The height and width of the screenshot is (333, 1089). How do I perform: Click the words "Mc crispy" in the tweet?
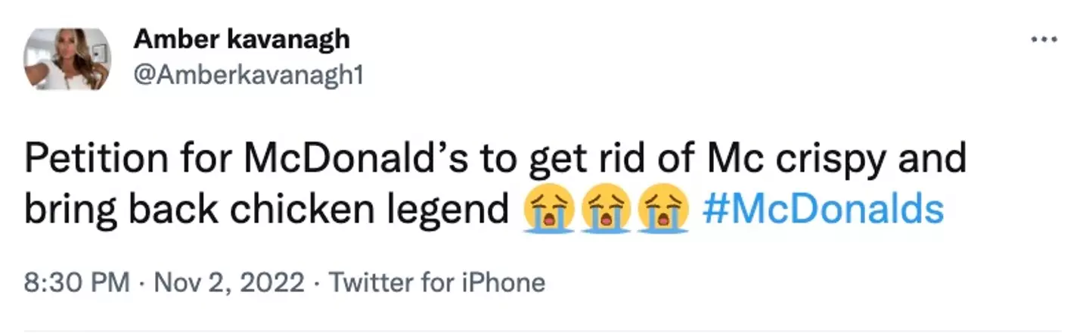tap(762, 159)
